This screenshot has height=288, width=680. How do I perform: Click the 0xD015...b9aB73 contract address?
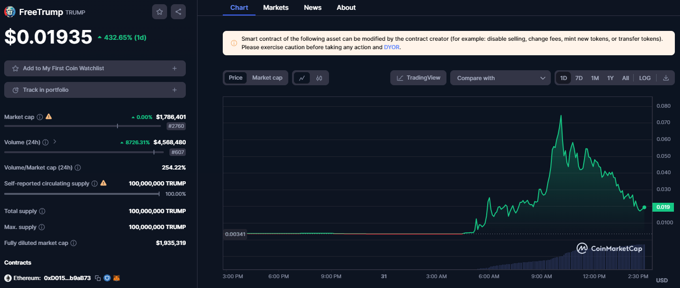pyautogui.click(x=68, y=278)
